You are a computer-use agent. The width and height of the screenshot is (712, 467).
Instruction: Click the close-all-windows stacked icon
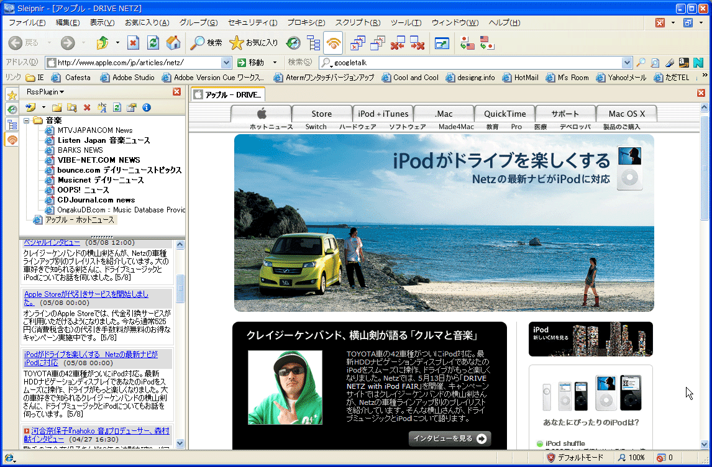378,43
